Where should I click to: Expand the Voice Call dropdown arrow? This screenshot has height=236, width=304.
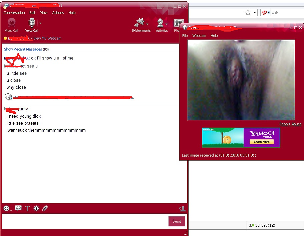point(40,23)
